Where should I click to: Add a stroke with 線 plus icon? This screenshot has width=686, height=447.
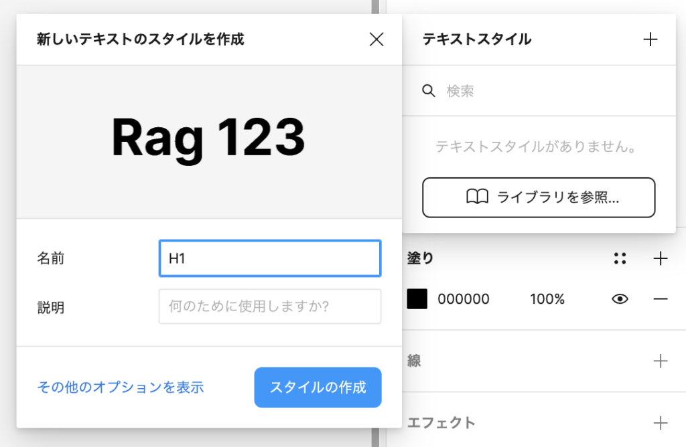tap(661, 361)
